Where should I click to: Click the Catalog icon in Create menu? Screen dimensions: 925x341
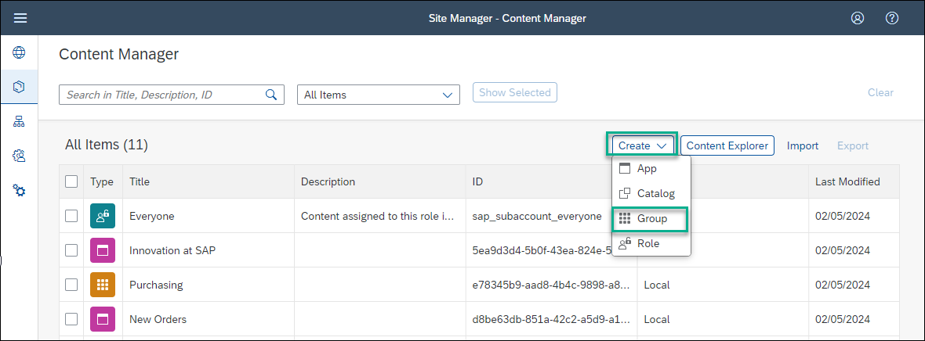(x=625, y=193)
